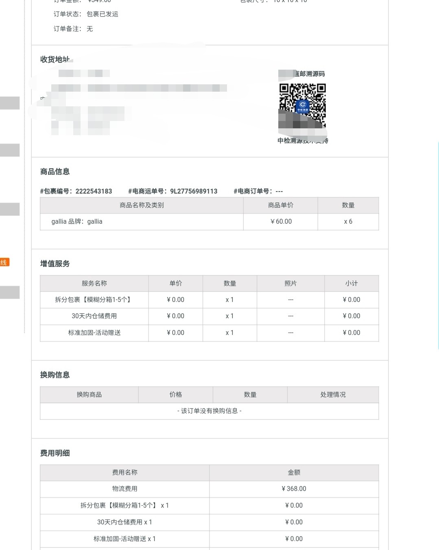Click 该订单没有换购信息 message
The height and width of the screenshot is (550, 439).
(x=209, y=411)
